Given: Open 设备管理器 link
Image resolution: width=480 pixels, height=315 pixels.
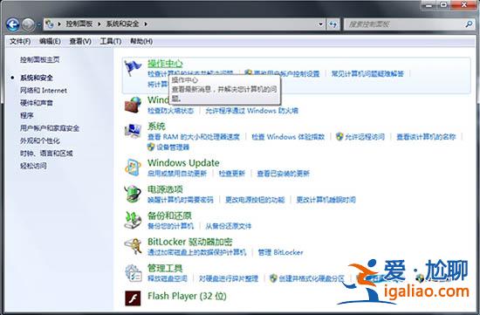Looking at the screenshot, I should coord(173,147).
